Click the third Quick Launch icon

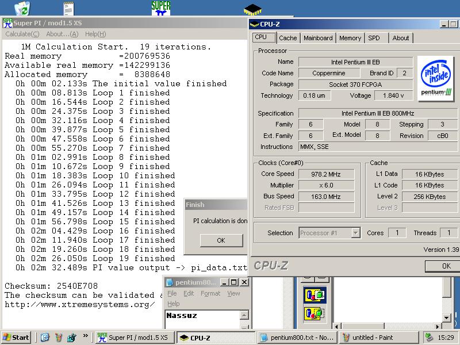(x=72, y=338)
